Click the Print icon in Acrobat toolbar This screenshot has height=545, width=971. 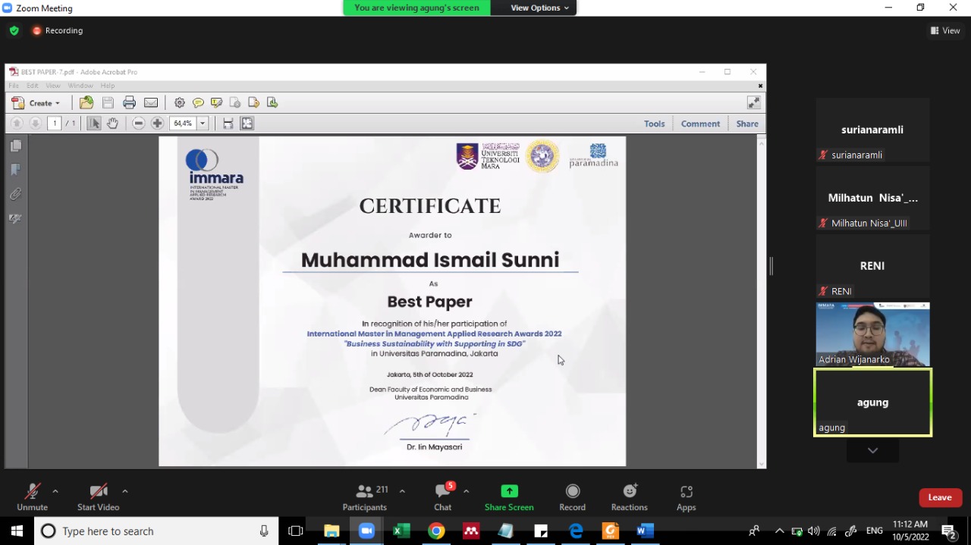129,102
